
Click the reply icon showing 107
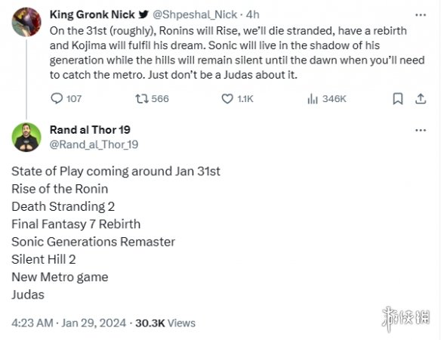point(57,98)
